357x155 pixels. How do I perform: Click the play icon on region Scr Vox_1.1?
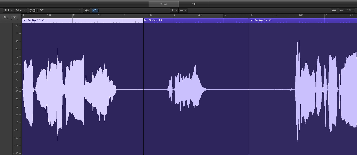pos(25,20)
